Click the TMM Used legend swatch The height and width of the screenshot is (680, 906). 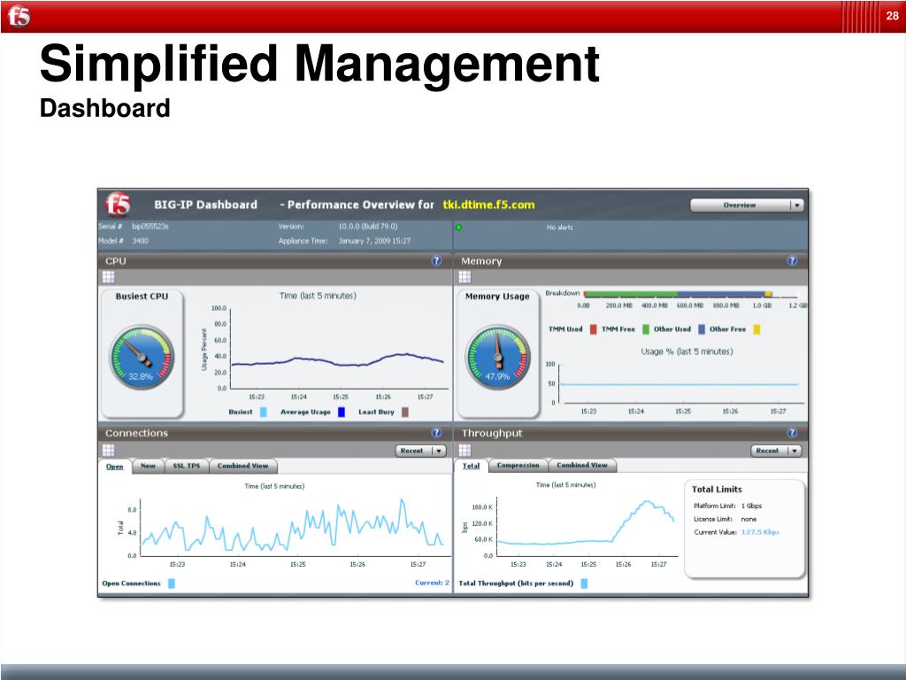[x=593, y=329]
